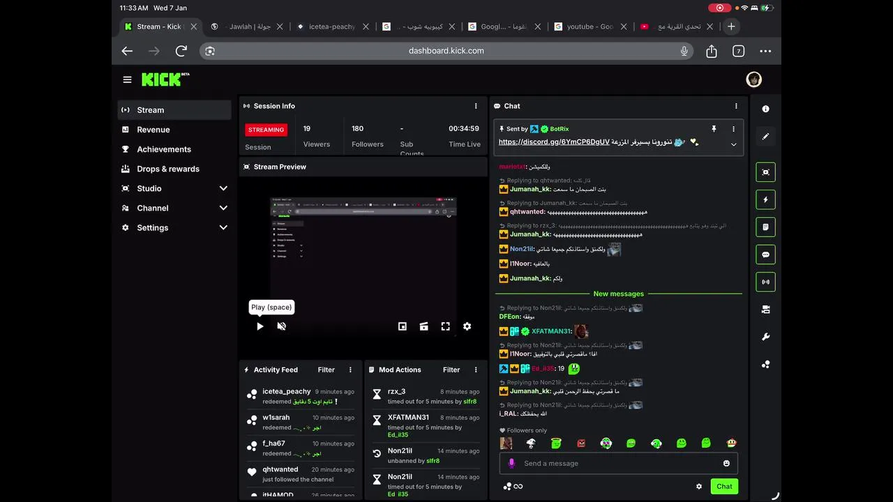The image size is (893, 502).
Task: Toggle the broadcast session info panel icon
Action: pos(765,282)
